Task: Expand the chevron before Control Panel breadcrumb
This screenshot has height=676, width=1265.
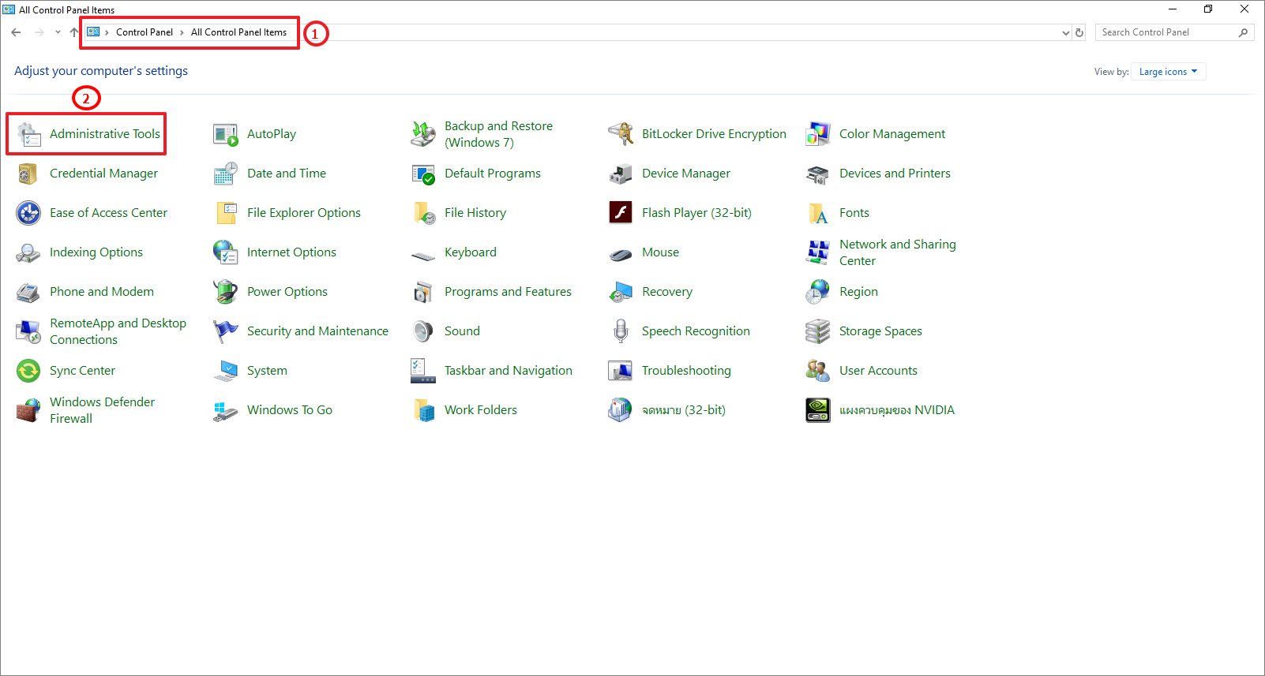Action: (107, 32)
